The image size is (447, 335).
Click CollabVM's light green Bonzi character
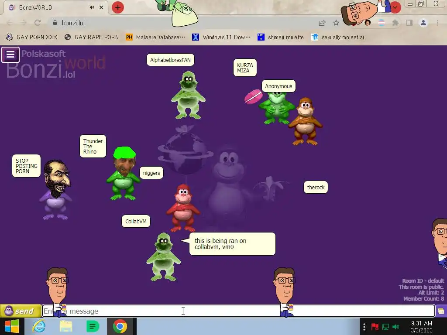coord(163,257)
